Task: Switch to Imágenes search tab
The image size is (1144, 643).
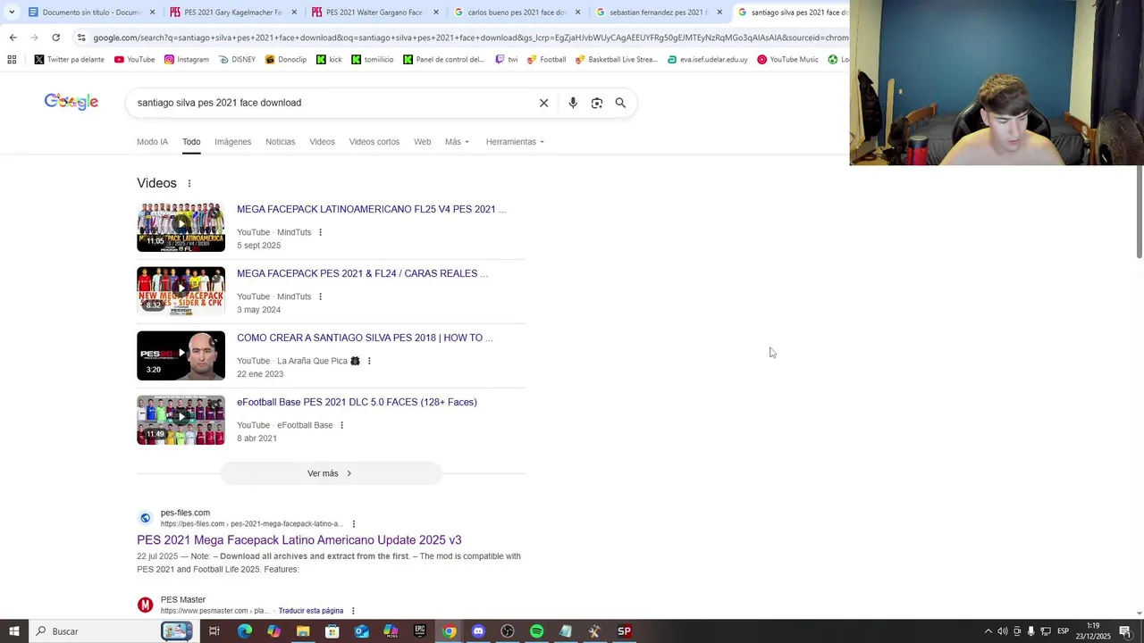Action: (x=232, y=142)
